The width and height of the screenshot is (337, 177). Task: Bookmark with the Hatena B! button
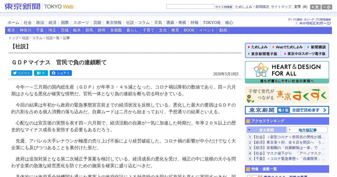coord(41,73)
